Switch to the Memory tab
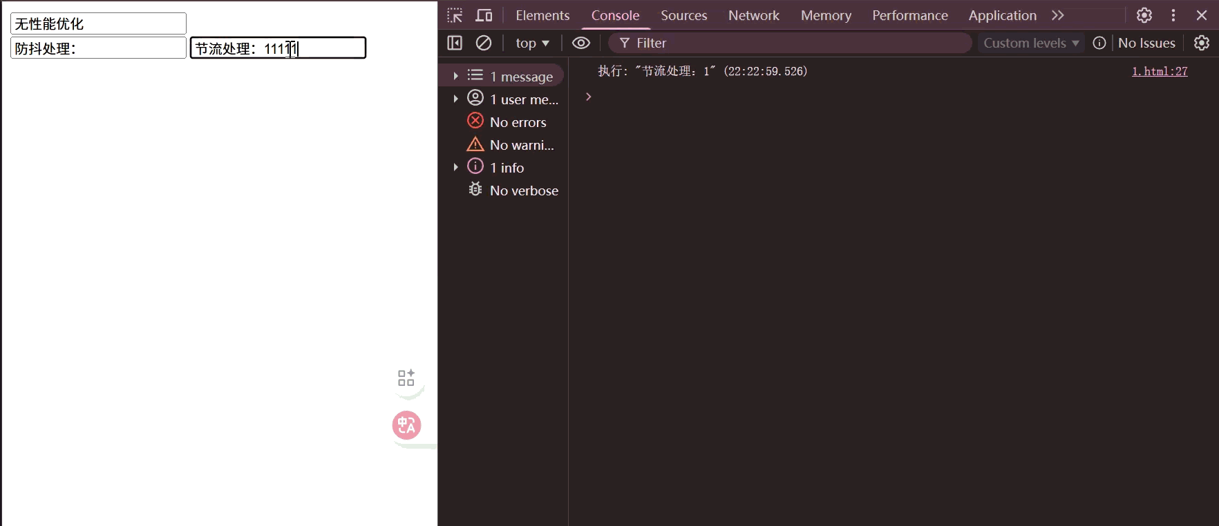 click(826, 15)
